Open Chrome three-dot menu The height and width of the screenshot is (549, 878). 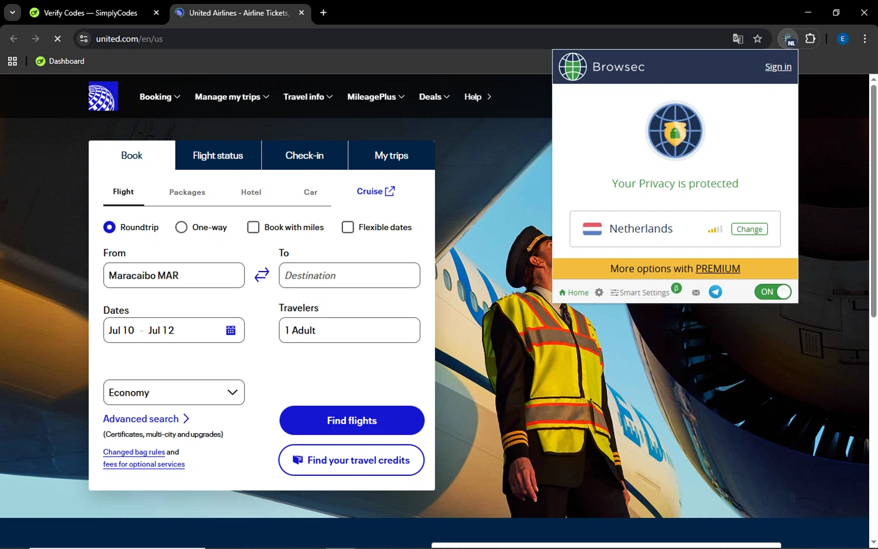[x=865, y=39]
